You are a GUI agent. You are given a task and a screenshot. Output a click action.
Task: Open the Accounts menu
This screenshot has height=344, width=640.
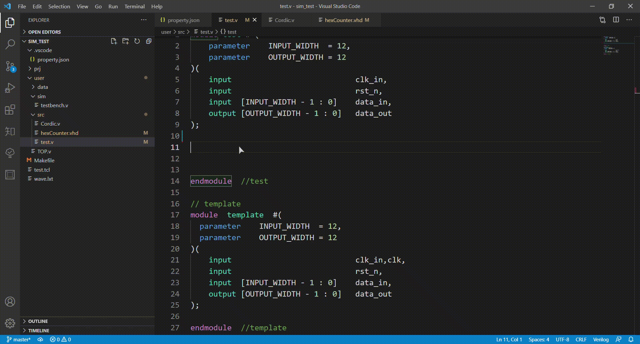pyautogui.click(x=10, y=302)
